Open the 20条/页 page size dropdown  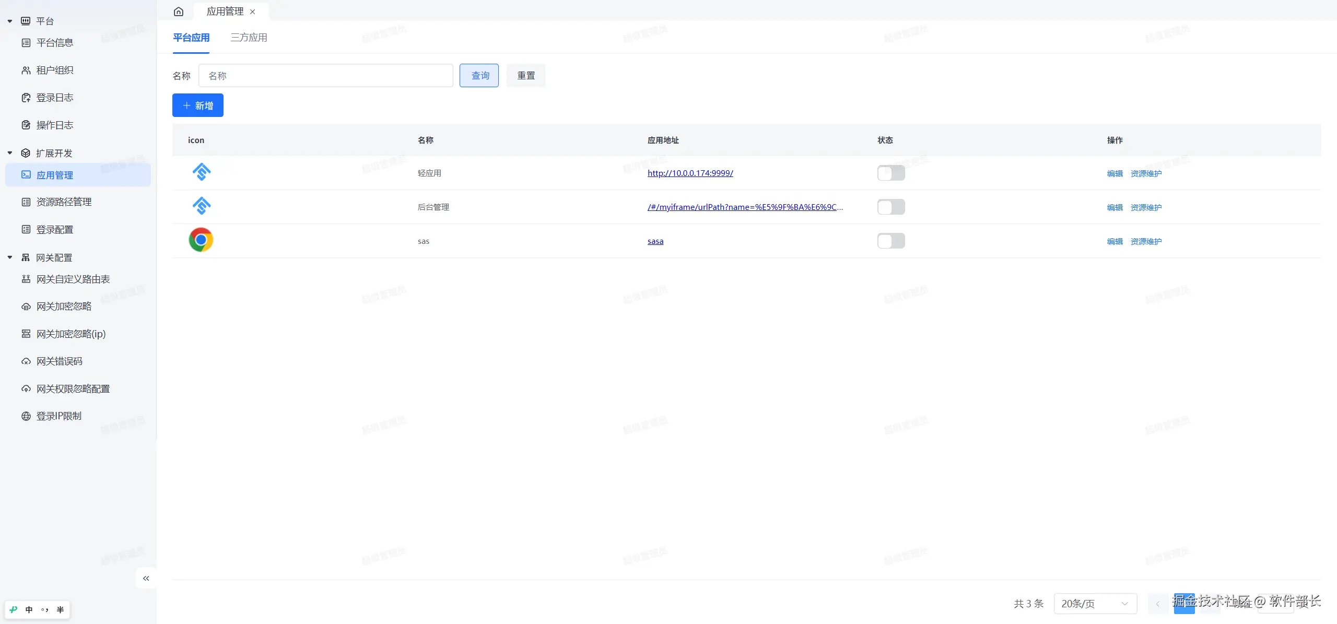[x=1095, y=604]
